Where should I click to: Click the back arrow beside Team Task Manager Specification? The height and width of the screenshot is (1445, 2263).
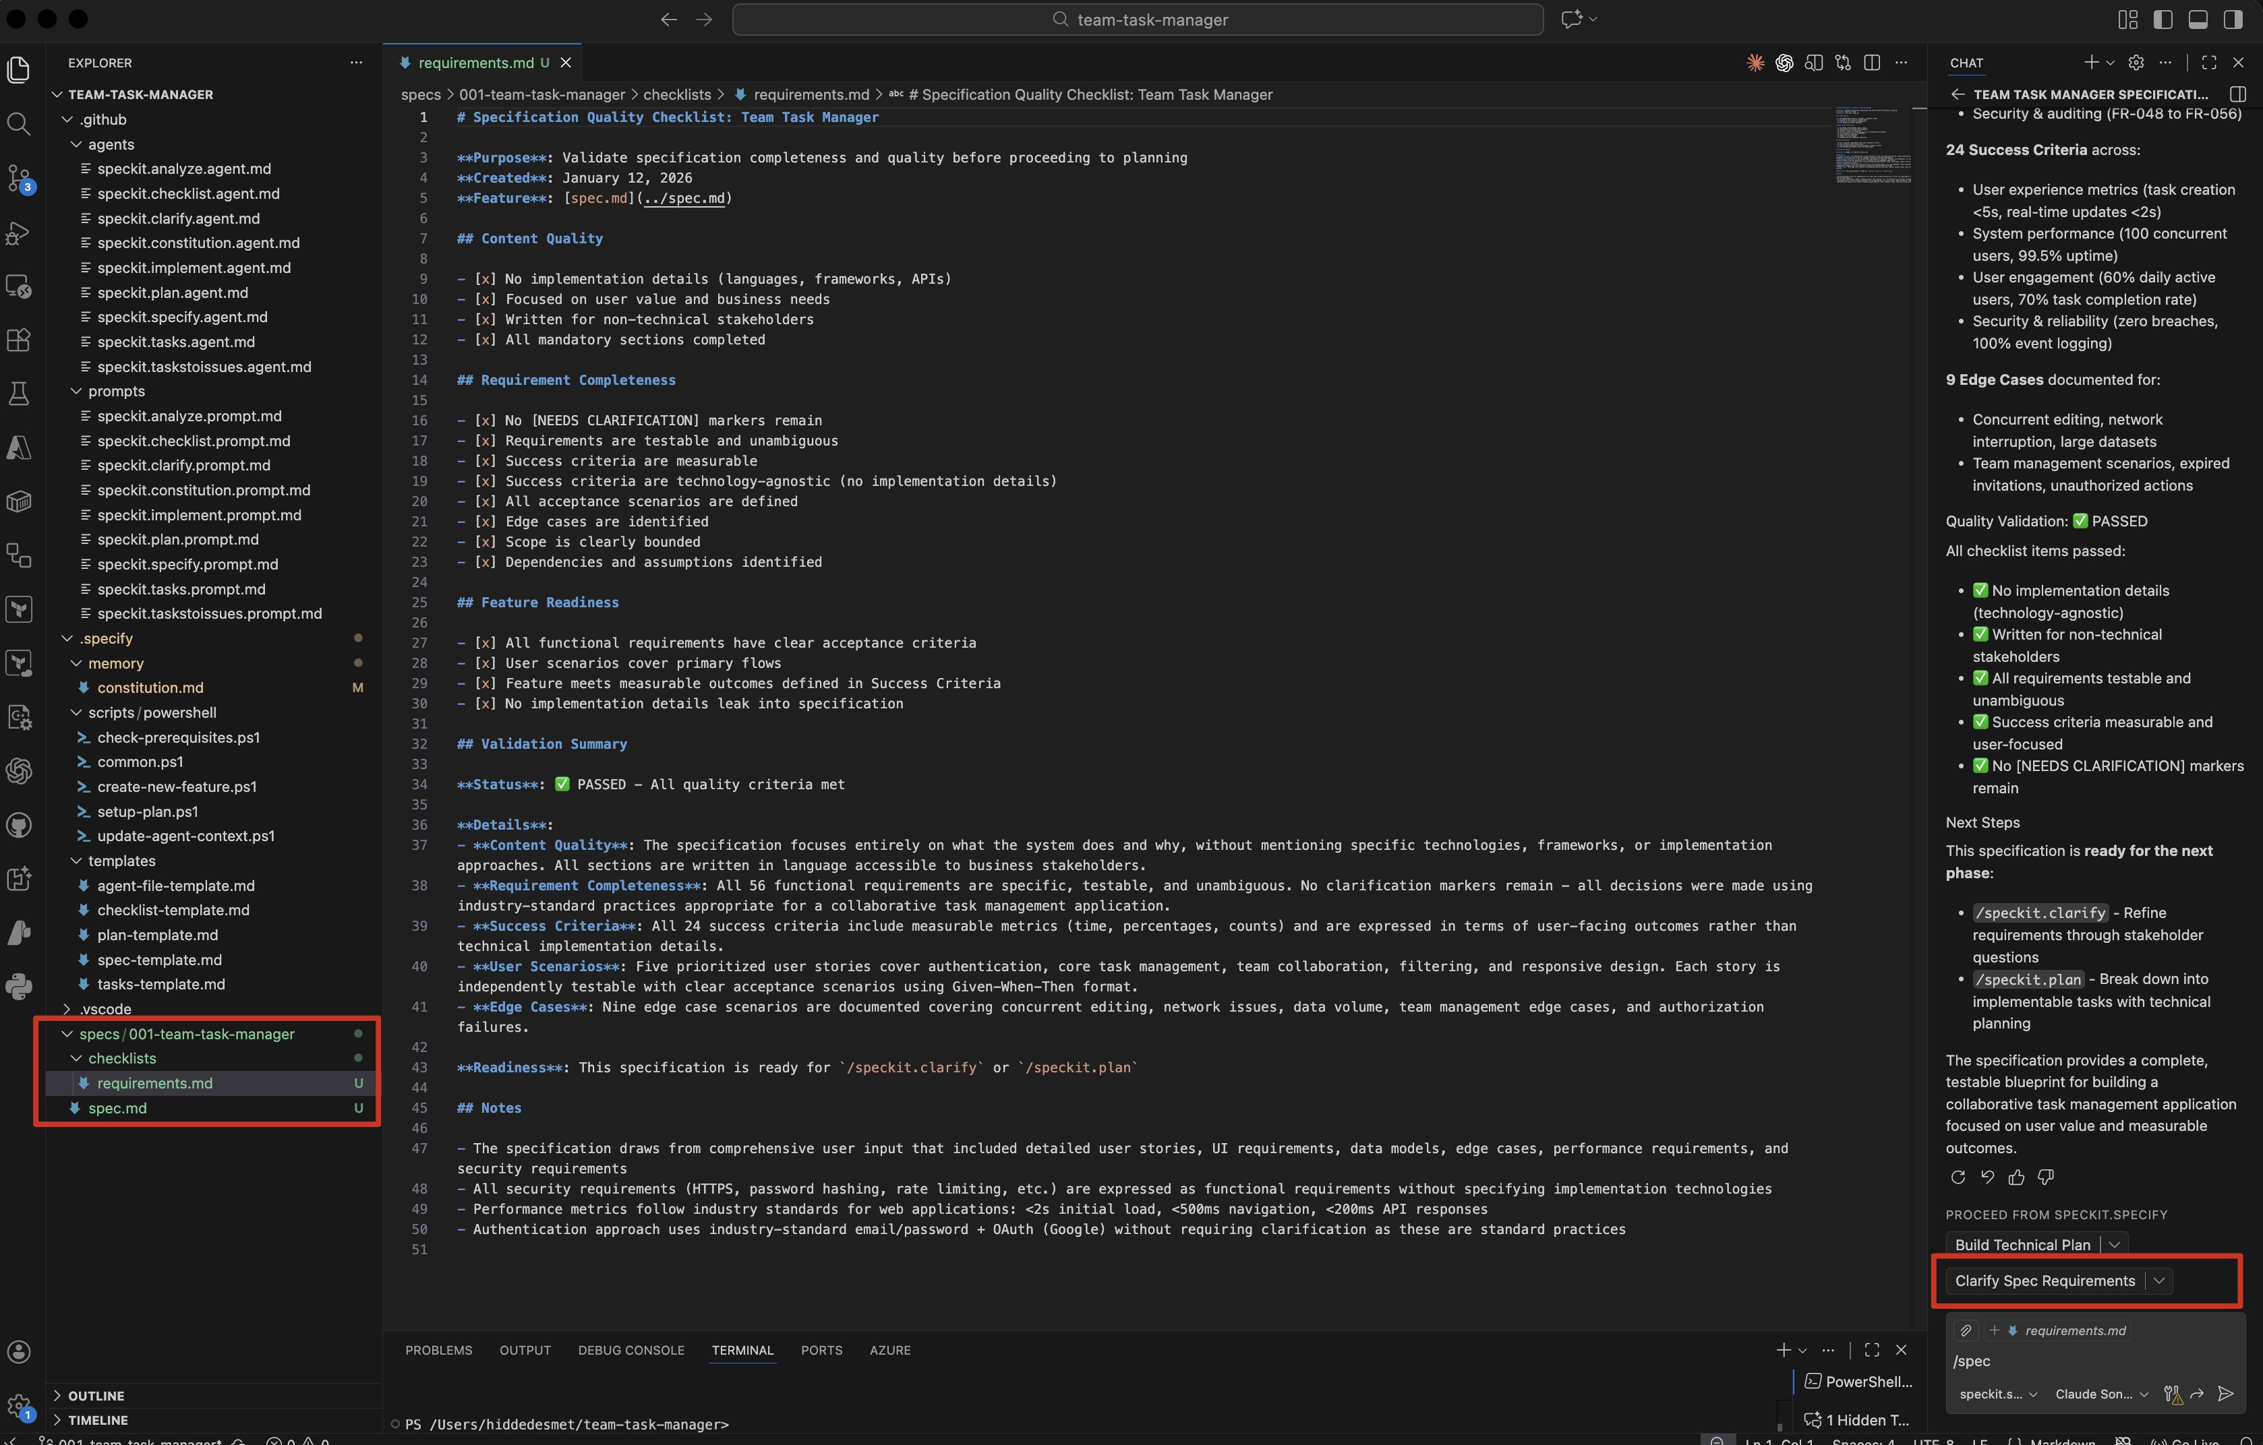click(1958, 94)
